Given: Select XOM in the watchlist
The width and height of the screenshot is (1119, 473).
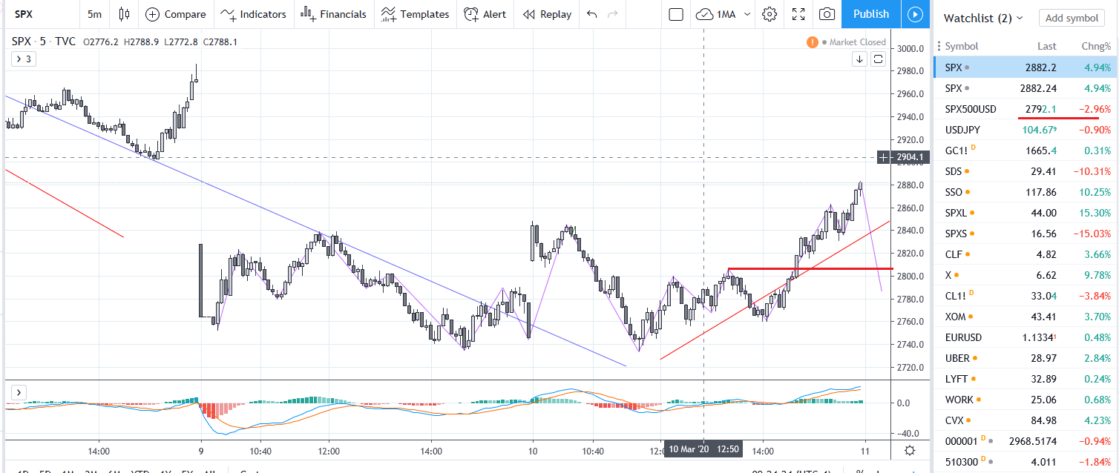Looking at the screenshot, I should click(x=1026, y=317).
